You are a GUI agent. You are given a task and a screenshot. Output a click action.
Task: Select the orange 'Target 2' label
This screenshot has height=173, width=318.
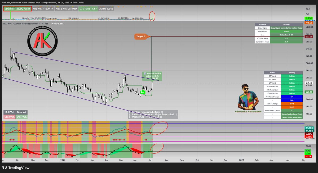(x=141, y=37)
